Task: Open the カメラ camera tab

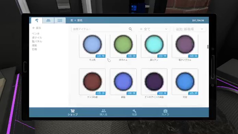Action: point(165,112)
